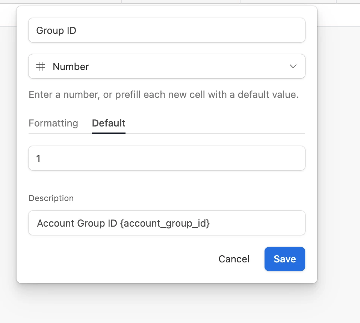Open the Number field type selector
This screenshot has width=360, height=323.
pos(167,66)
